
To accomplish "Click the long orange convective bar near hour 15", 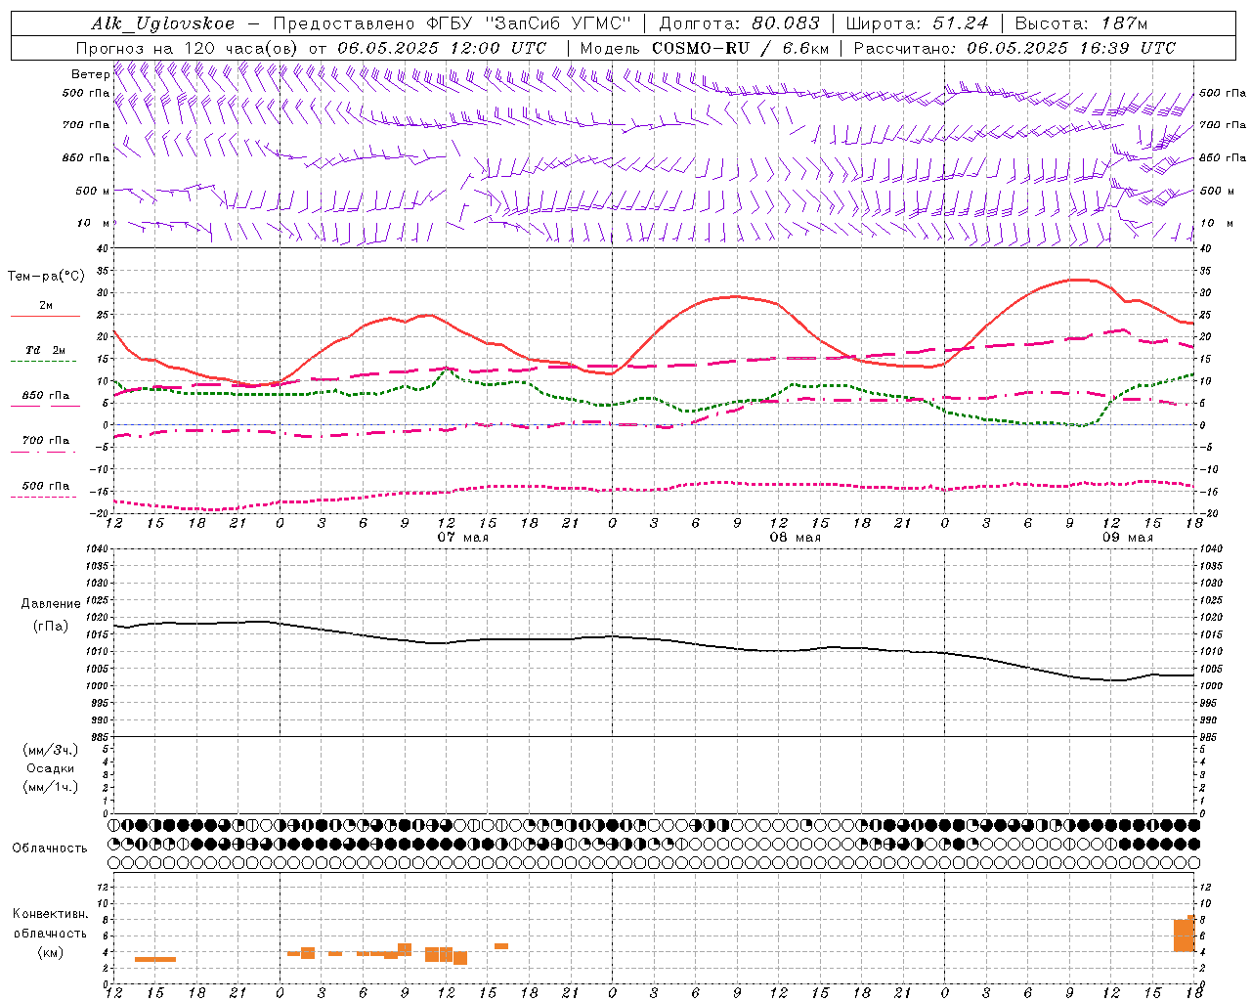I will [155, 959].
